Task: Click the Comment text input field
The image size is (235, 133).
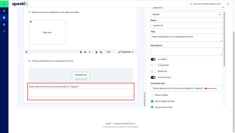Action: [186, 88]
